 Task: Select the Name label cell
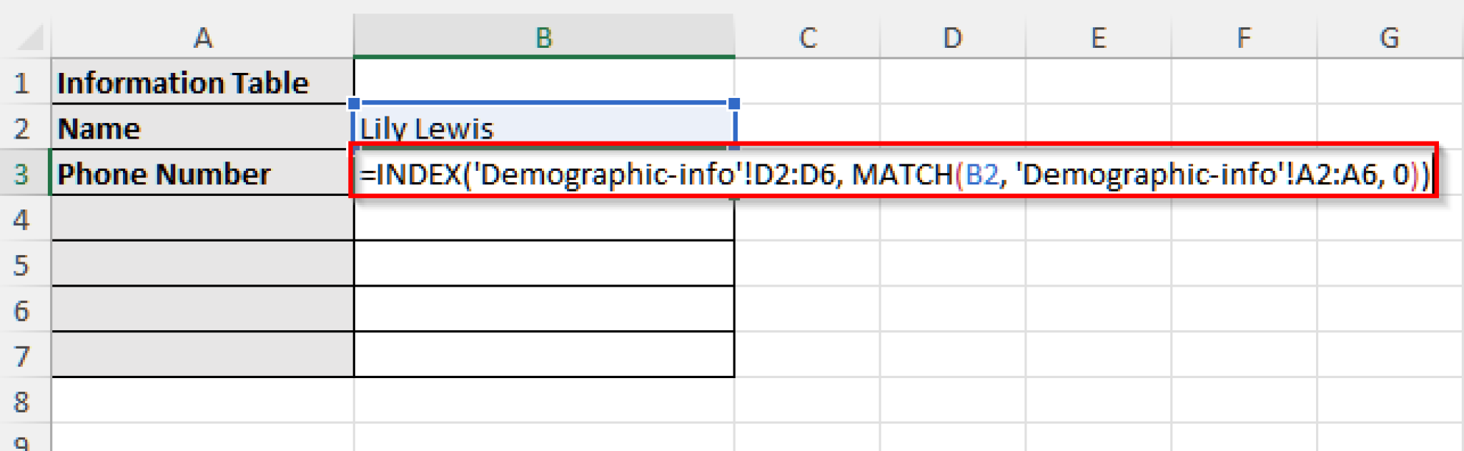pos(202,129)
